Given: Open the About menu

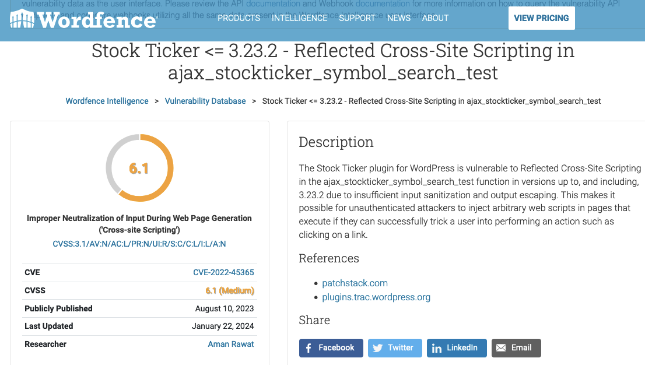Looking at the screenshot, I should (435, 18).
